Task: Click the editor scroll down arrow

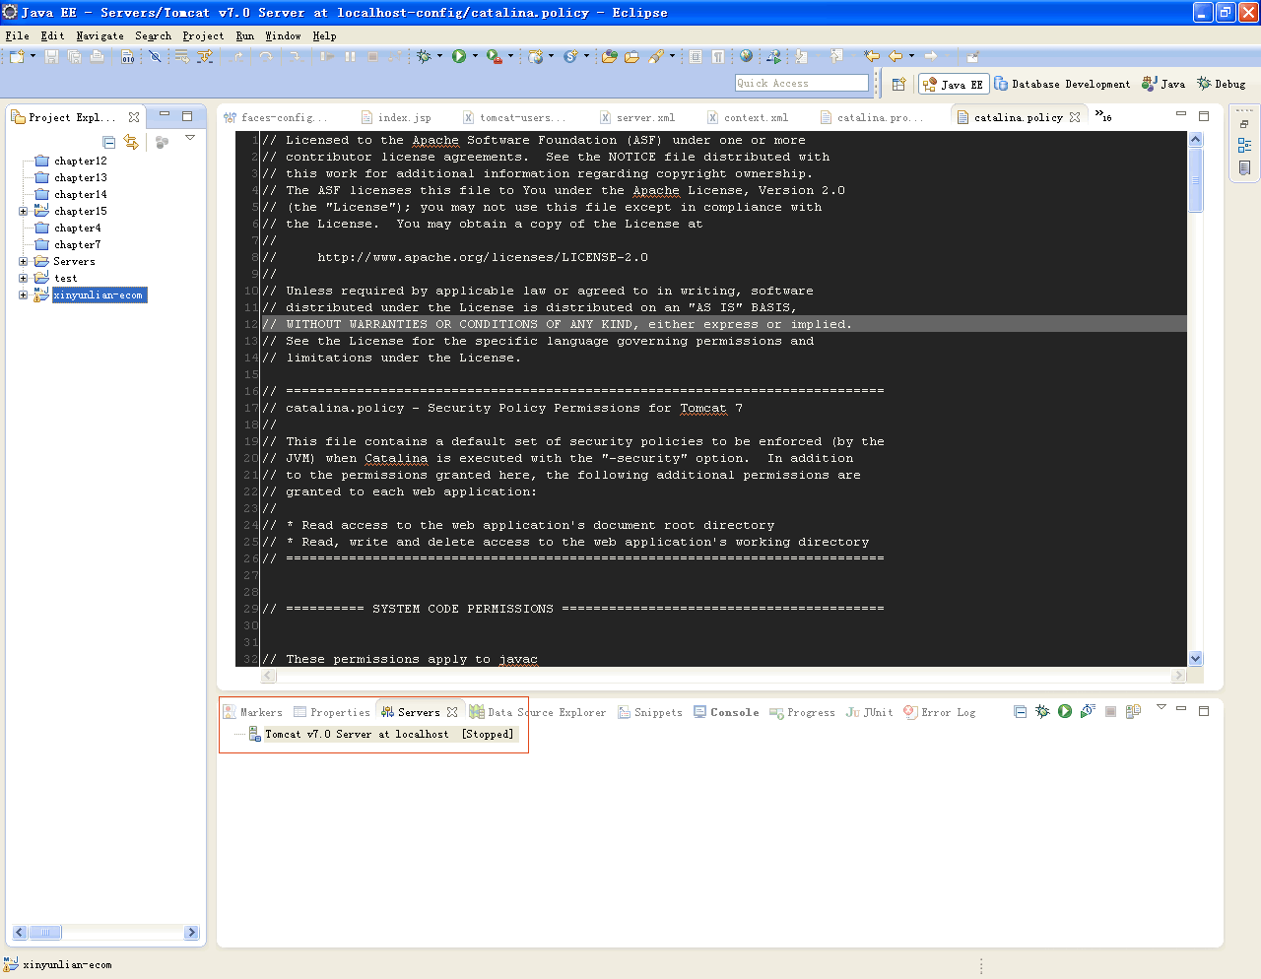Action: 1196,659
